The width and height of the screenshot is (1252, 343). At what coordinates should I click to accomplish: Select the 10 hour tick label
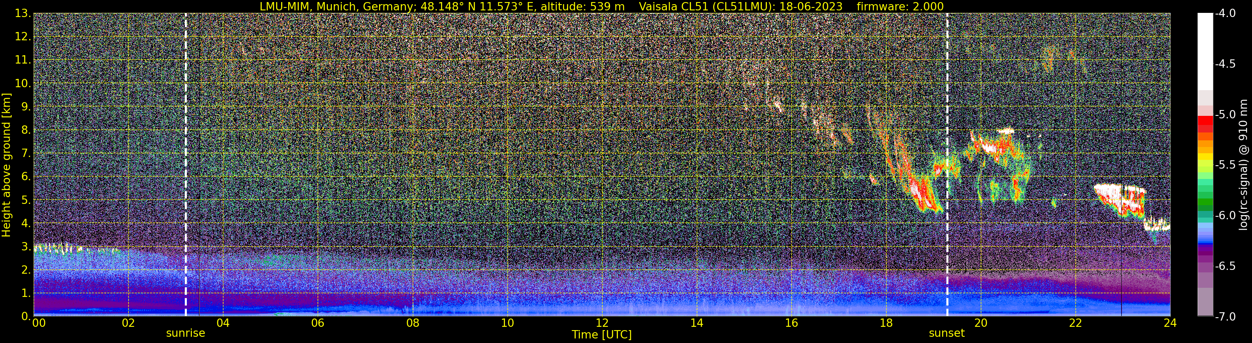tap(507, 323)
